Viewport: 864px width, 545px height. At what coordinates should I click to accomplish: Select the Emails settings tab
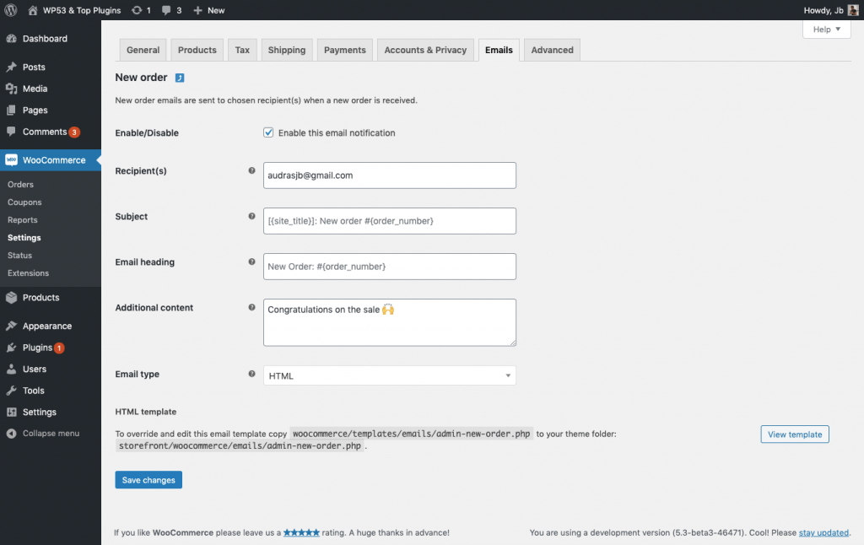click(499, 50)
